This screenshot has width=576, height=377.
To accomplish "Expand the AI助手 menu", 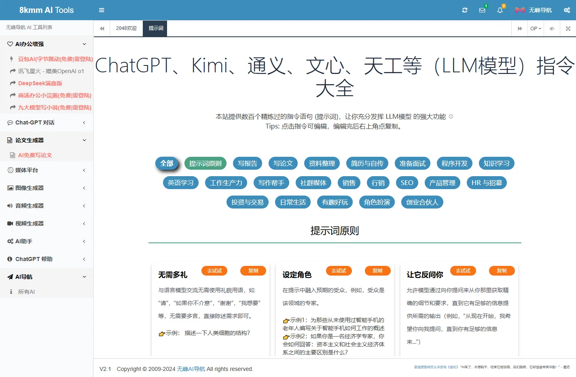I will coord(47,241).
